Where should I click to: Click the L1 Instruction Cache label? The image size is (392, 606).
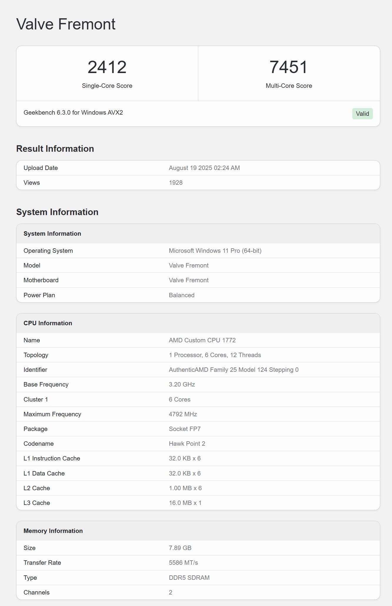[52, 458]
